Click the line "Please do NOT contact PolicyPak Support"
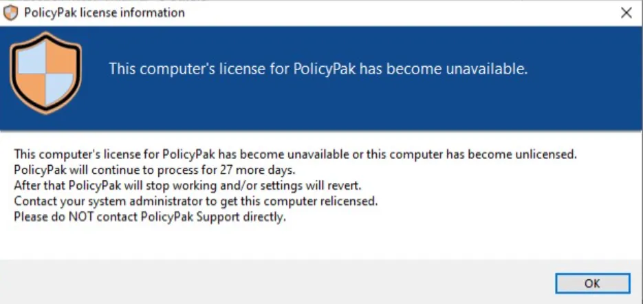Image resolution: width=643 pixels, height=304 pixels. pos(150,217)
